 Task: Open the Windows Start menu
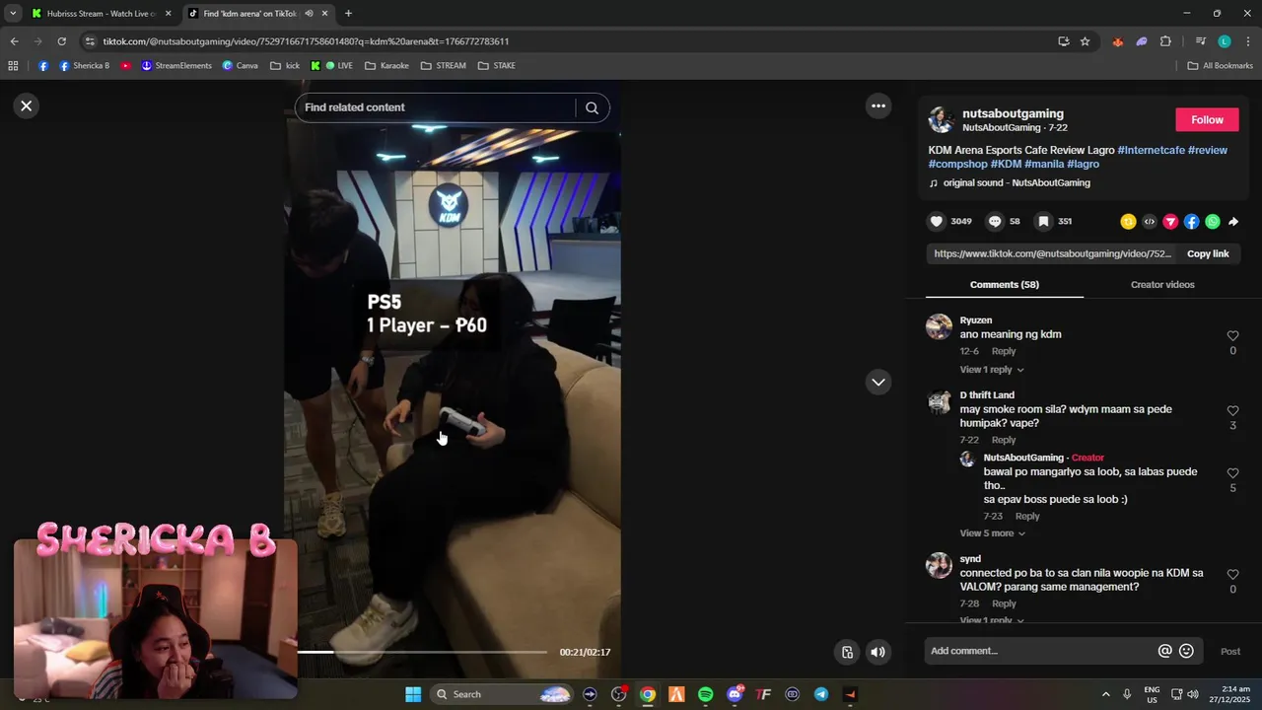click(x=413, y=694)
